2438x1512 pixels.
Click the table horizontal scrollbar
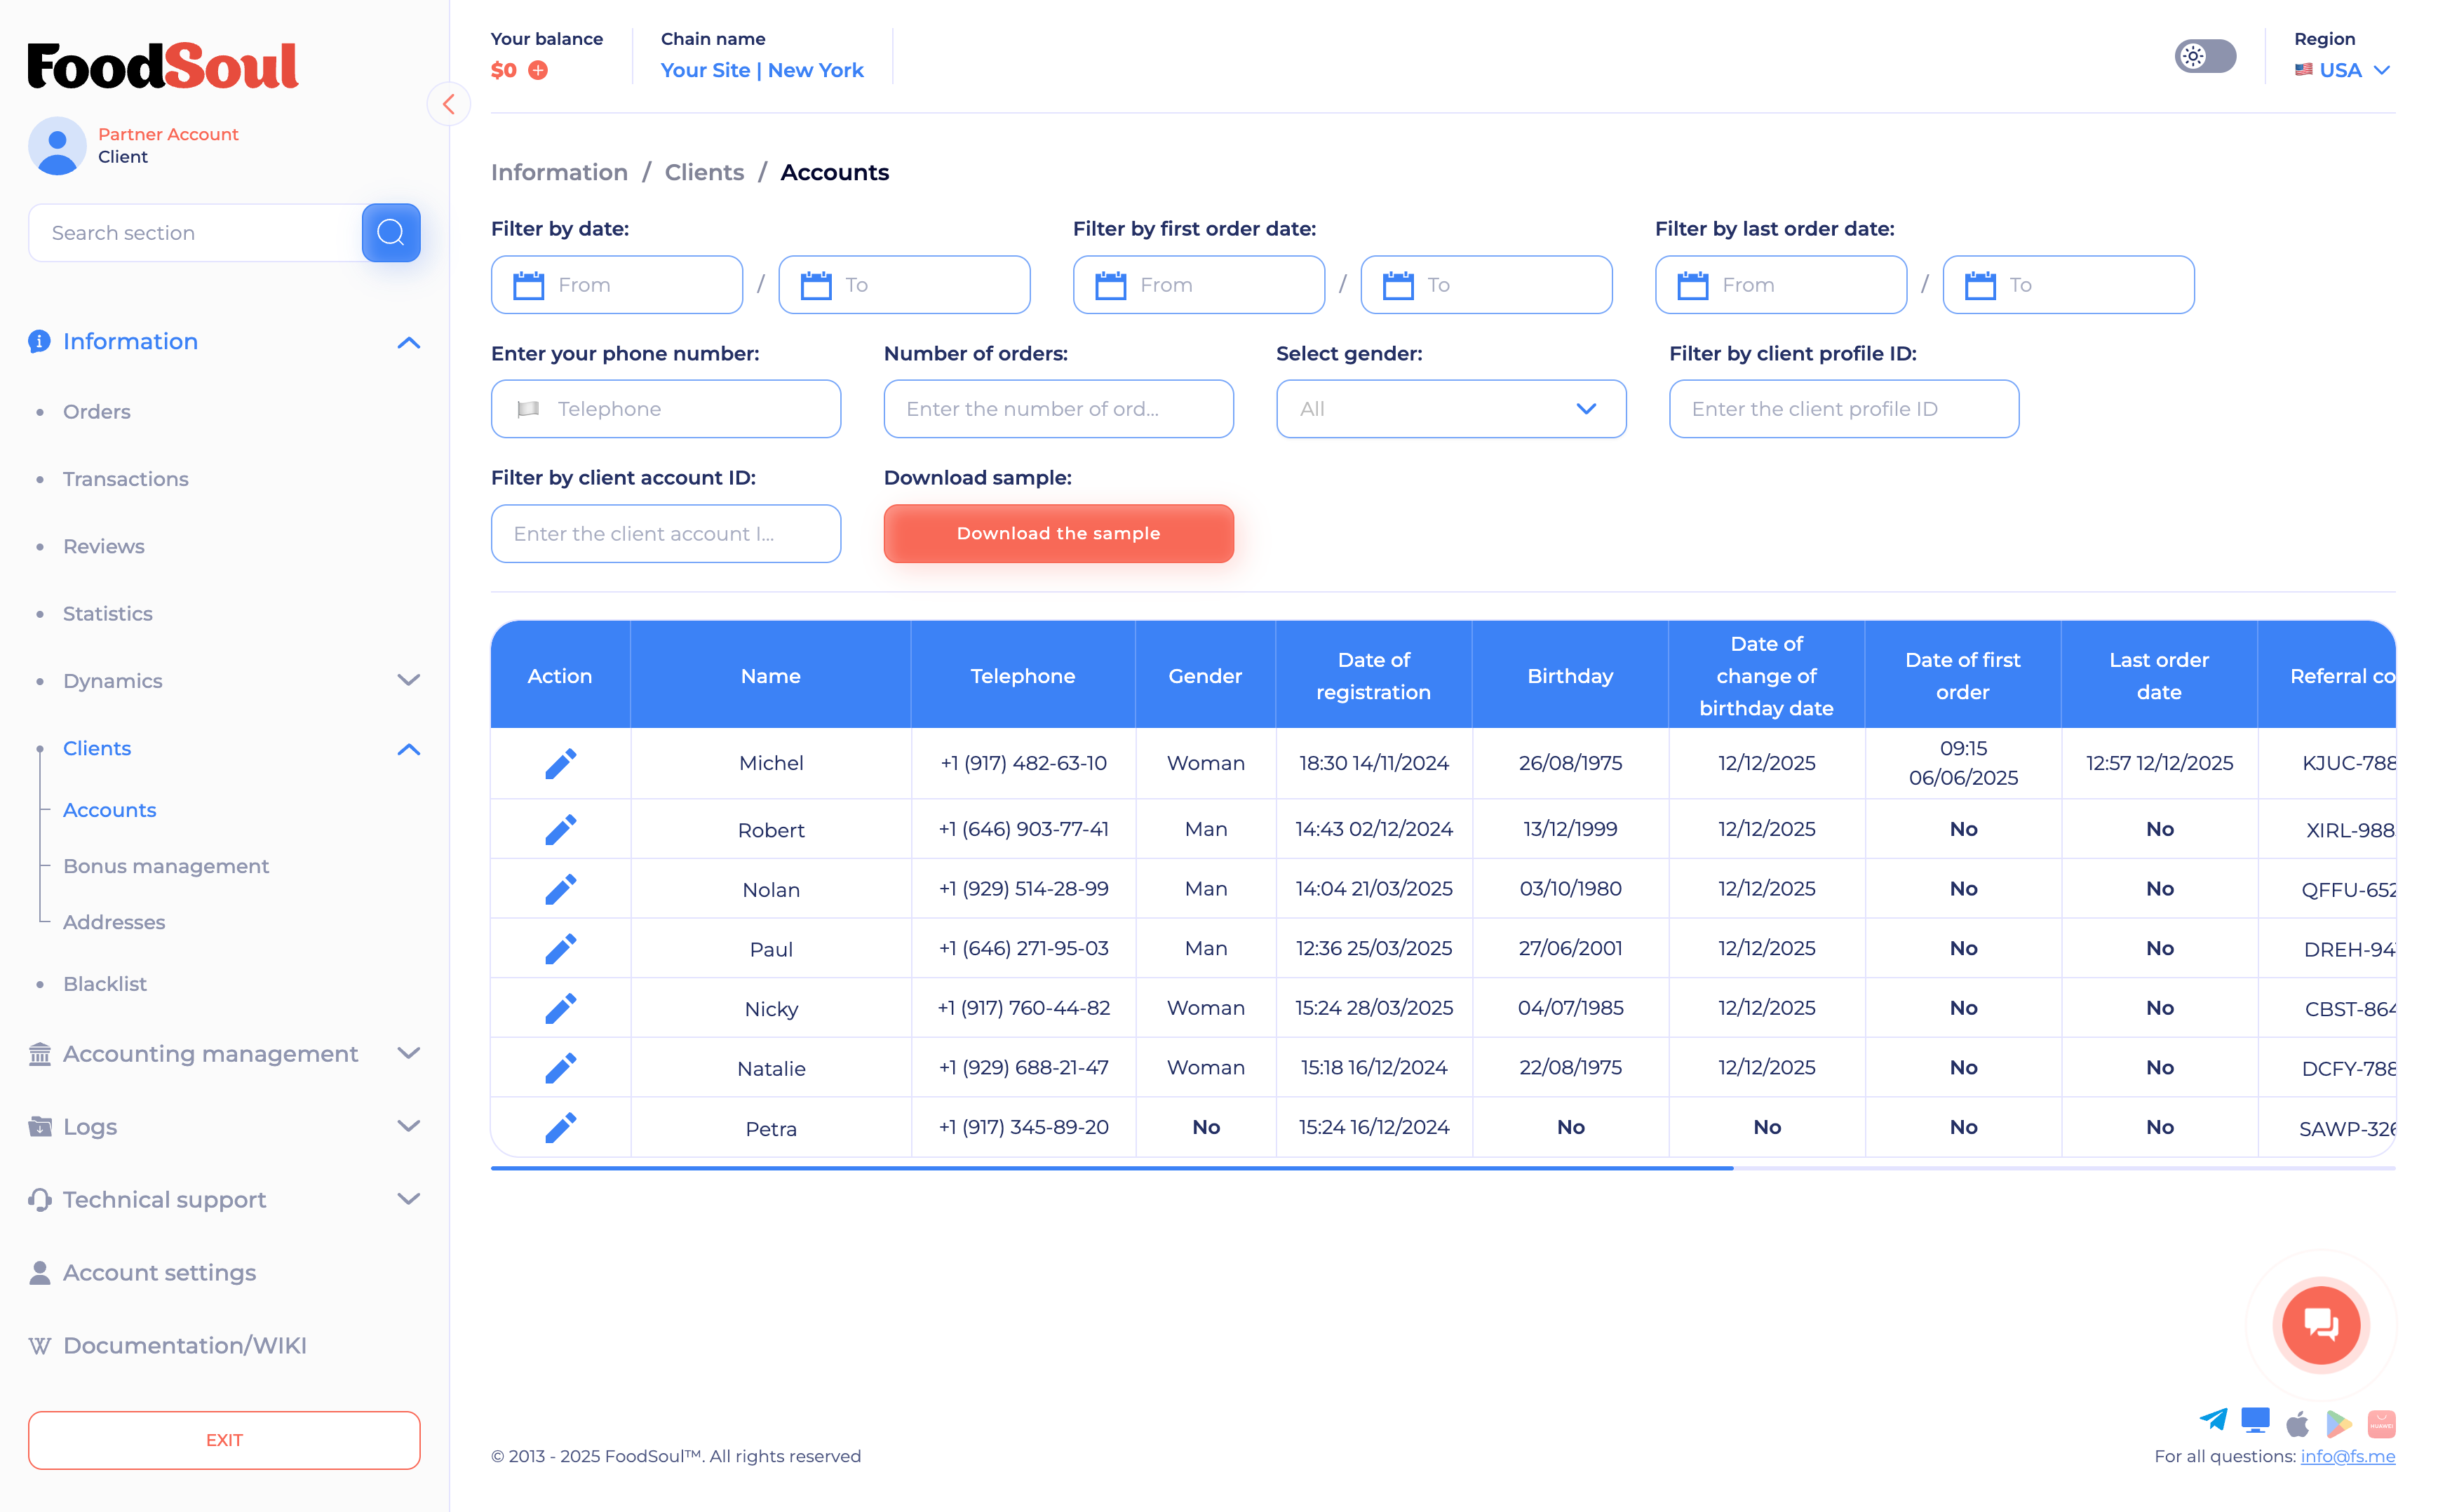point(1111,1167)
